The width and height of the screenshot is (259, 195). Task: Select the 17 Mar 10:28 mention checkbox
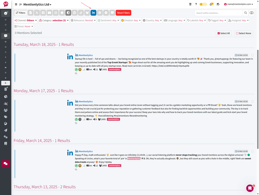coord(252,101)
